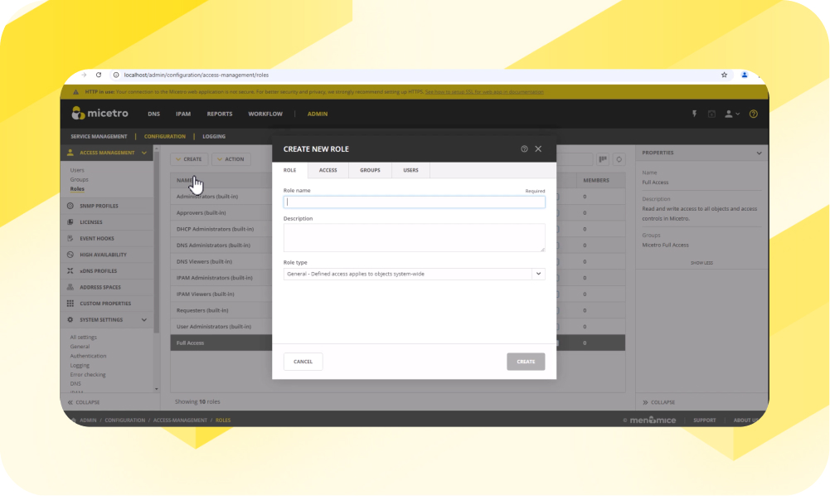This screenshot has height=496, width=830.
Task: Close the Create New Role dialog
Action: click(x=538, y=149)
